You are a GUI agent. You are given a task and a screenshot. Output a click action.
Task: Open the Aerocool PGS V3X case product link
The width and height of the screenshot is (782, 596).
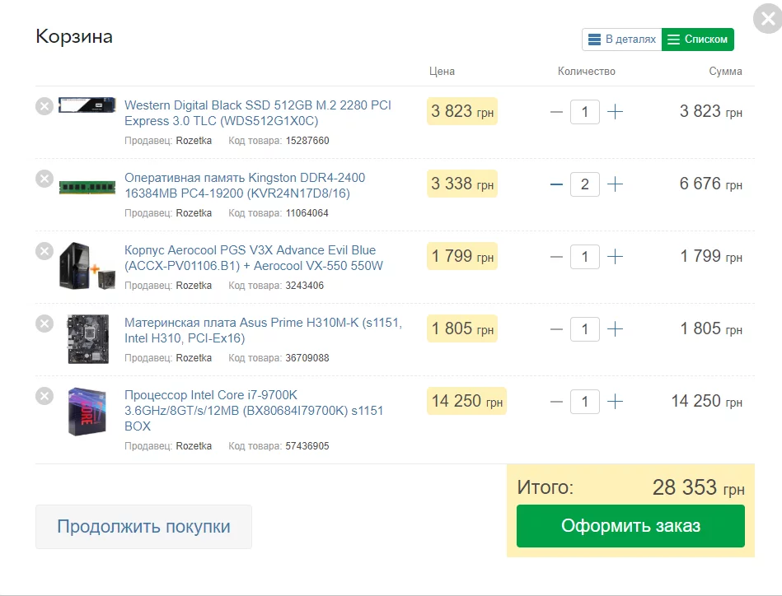pos(253,258)
